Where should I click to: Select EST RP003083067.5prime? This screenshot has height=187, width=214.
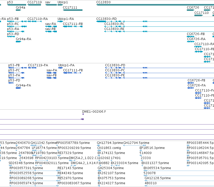pyautogui.click(x=74, y=183)
